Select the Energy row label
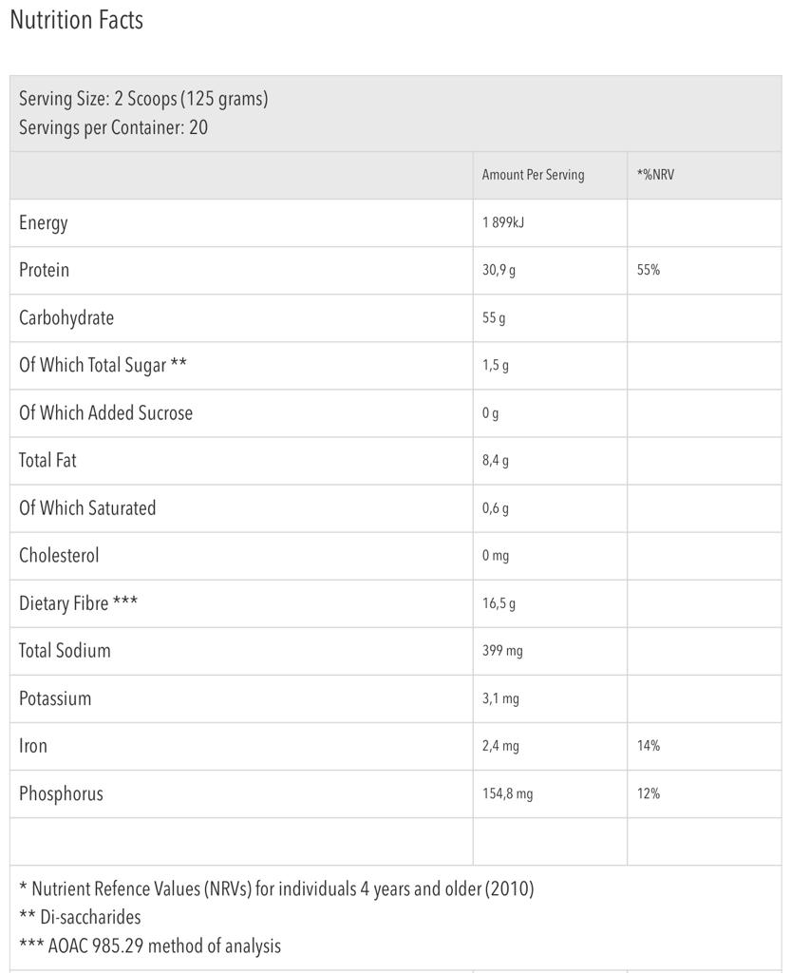The height and width of the screenshot is (973, 791). click(x=44, y=223)
